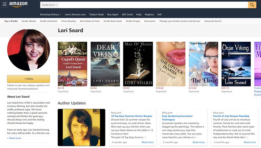
Task: Open Manage your Kindle content and devices
Action: tap(180, 21)
